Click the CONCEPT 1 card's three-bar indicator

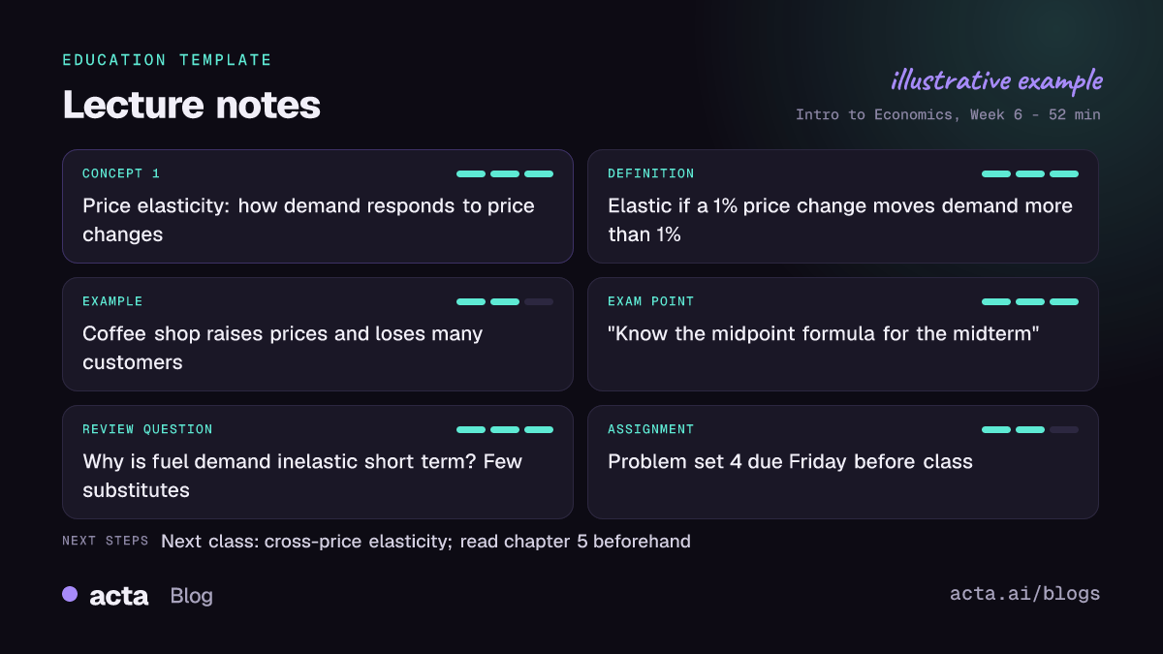(x=505, y=174)
